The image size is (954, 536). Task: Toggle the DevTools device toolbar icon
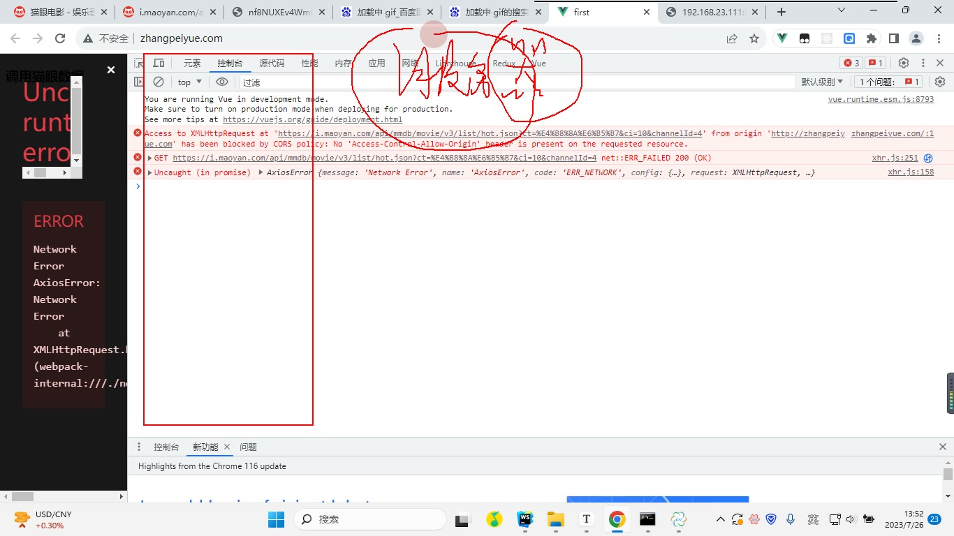point(159,63)
